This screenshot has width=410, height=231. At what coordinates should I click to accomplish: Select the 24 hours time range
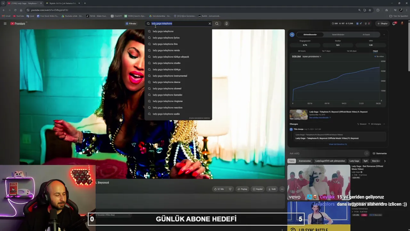(302, 51)
